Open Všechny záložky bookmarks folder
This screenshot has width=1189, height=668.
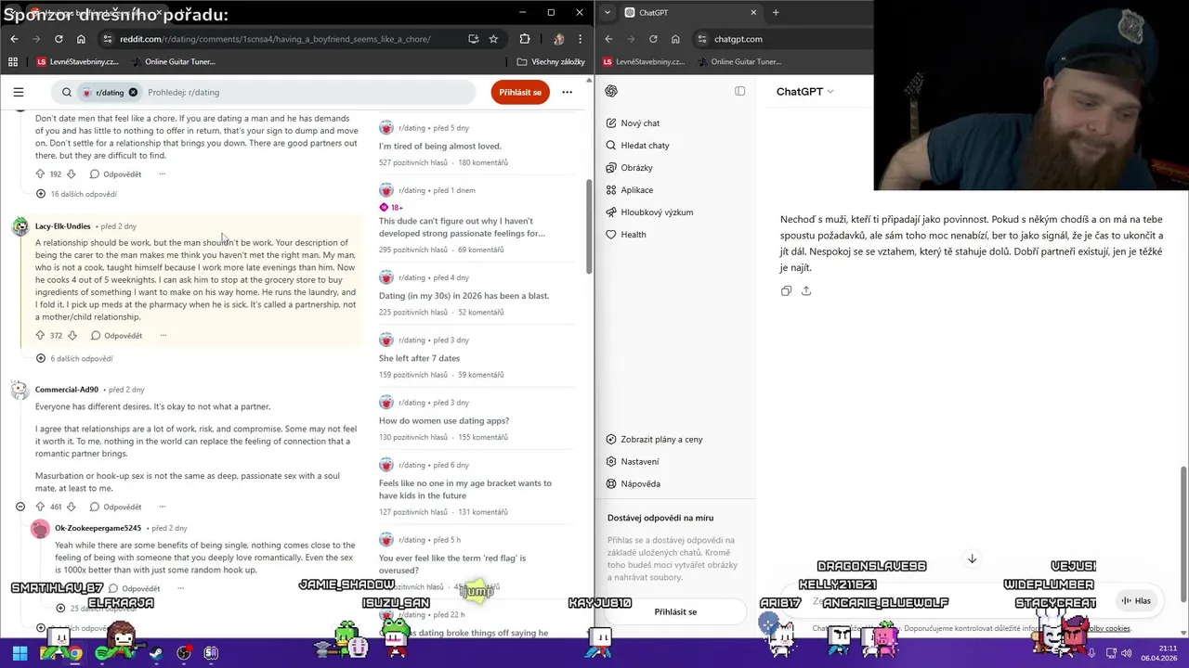(551, 62)
